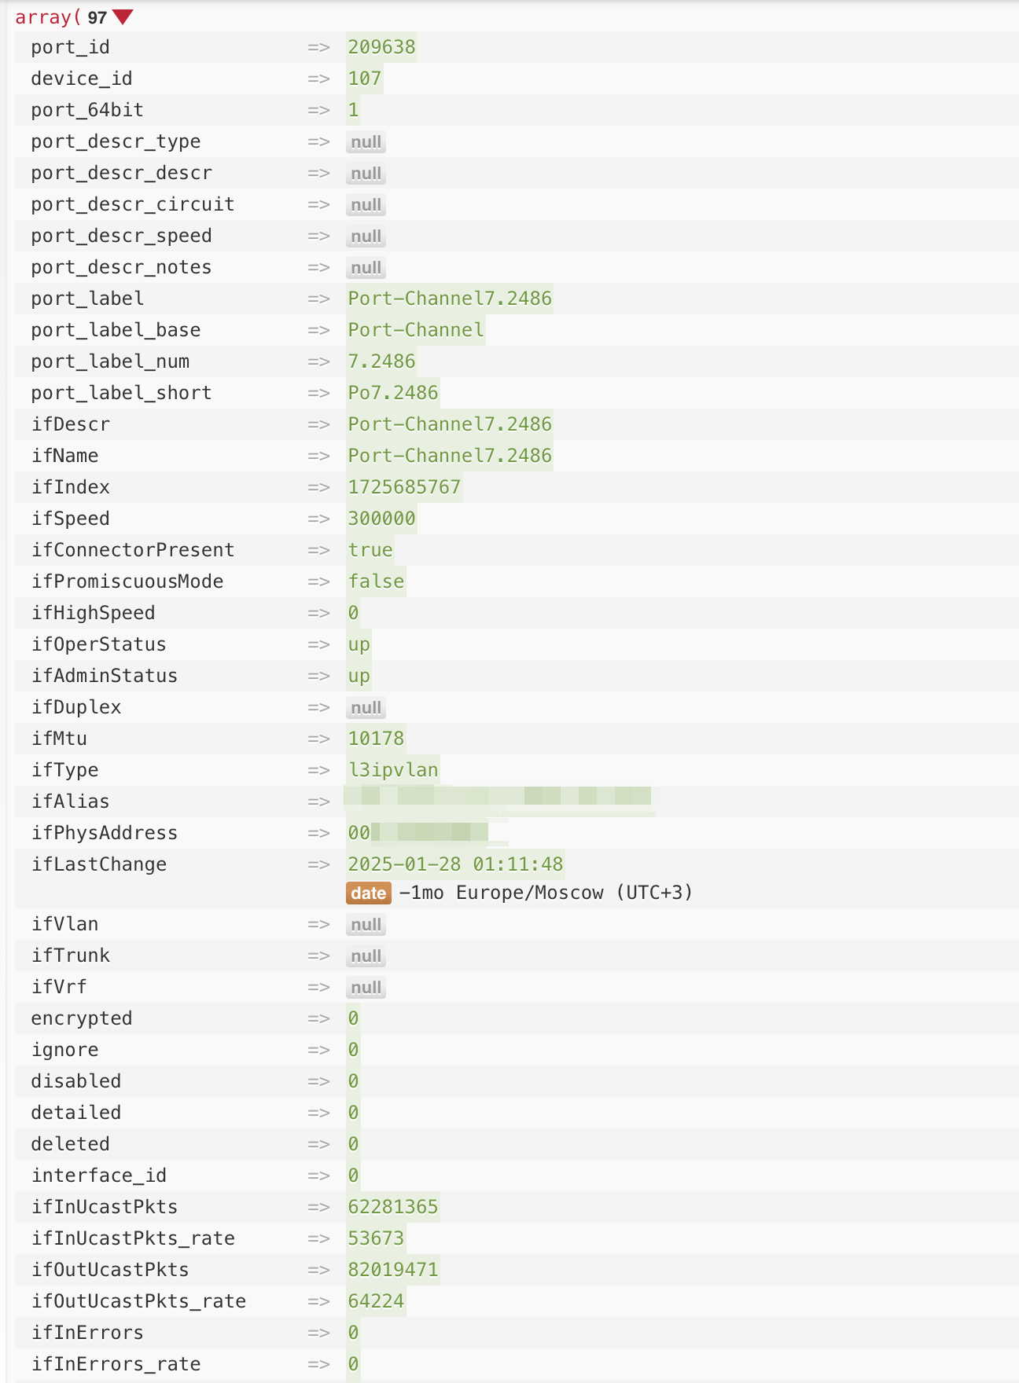The width and height of the screenshot is (1019, 1383).
Task: Click the array element count 97
Action: (97, 17)
